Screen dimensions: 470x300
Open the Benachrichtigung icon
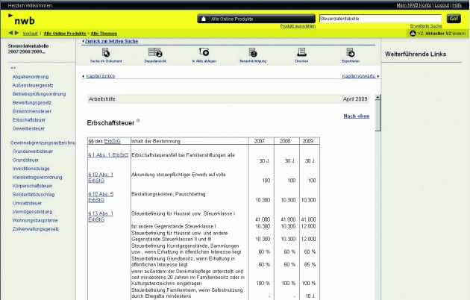pos(253,51)
